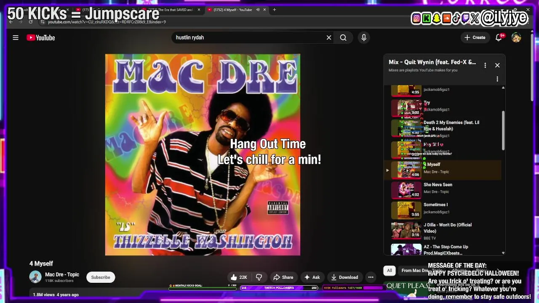539x303 pixels.
Task: Close the '4 Myself - YouTube' tab
Action: (264, 10)
